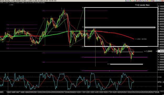This screenshot has height=95, width=164.
Task: Click the 2.1500 price axis label
Action: coord(161,6)
